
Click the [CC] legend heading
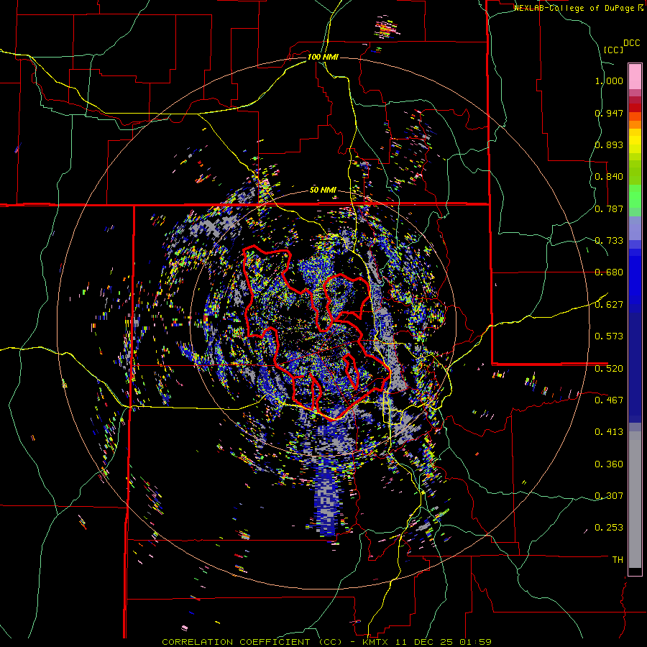pos(613,50)
